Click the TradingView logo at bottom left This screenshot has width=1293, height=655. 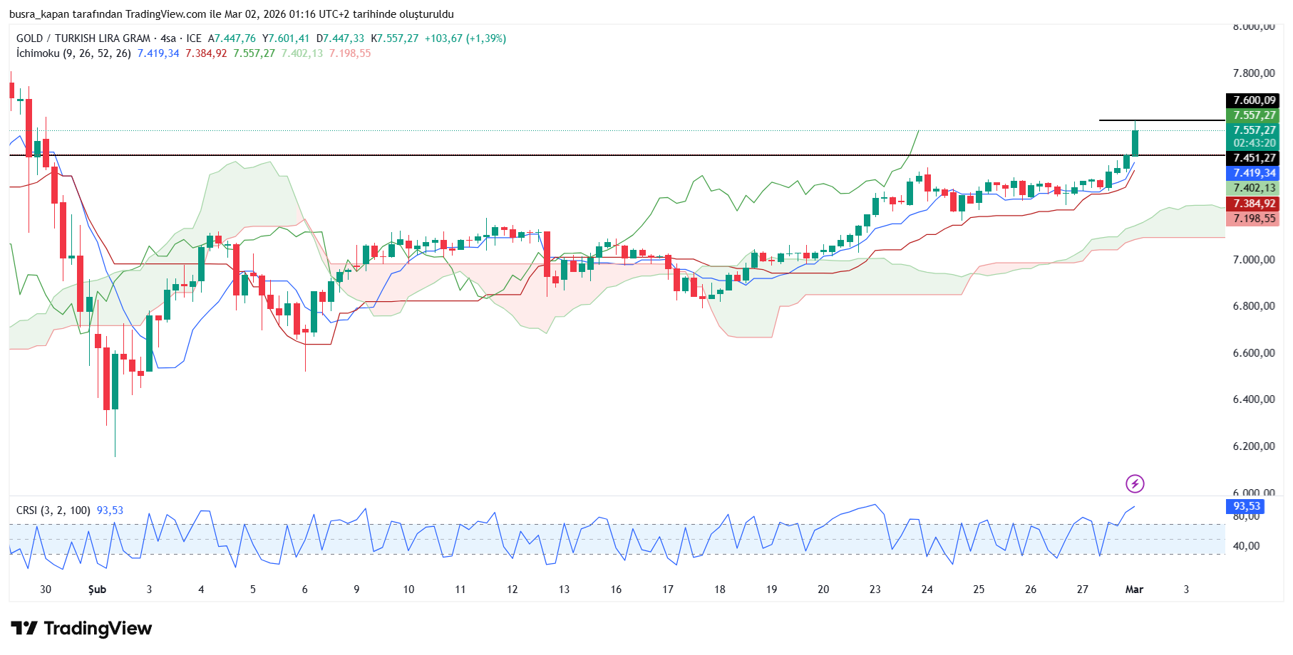[x=81, y=628]
